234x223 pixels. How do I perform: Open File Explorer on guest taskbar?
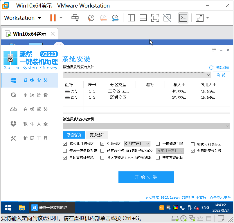click(22, 208)
